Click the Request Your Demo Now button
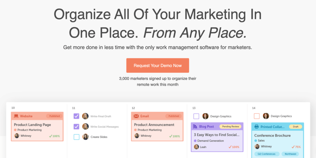Image resolution: width=316 pixels, height=158 pixels. pos(158,65)
